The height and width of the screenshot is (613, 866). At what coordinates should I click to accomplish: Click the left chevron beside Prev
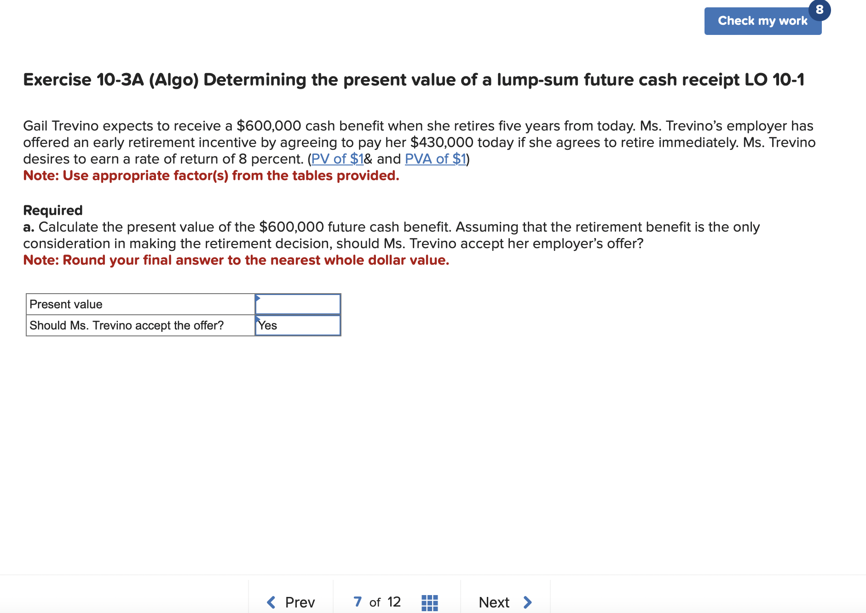(271, 602)
